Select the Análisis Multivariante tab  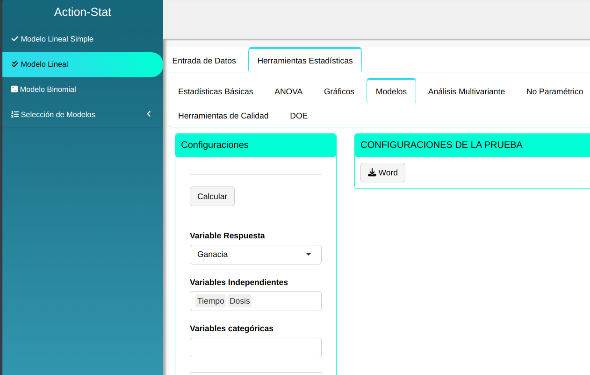466,91
